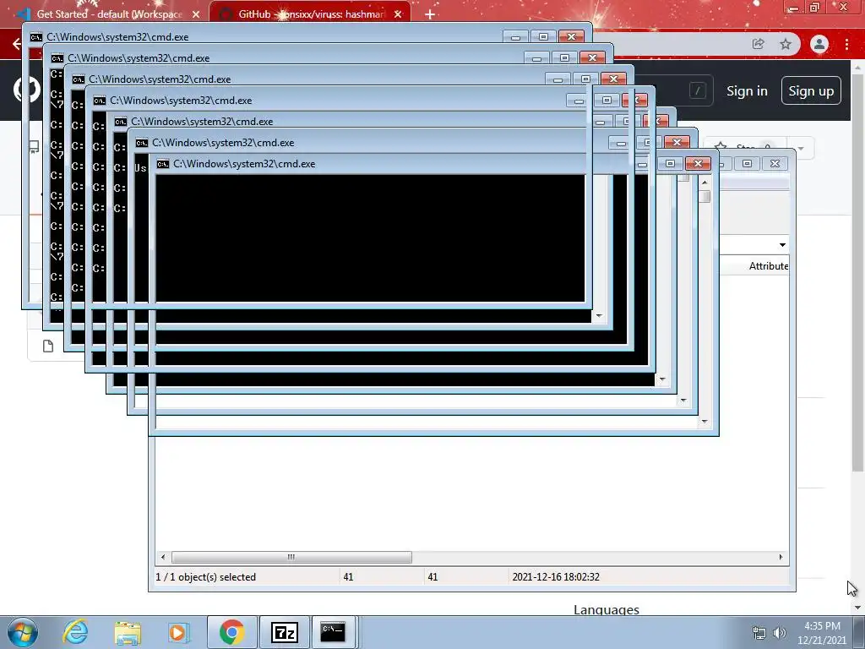Screen dimensions: 865x649
Task: Click the GitHub Sign up button
Action: [811, 90]
